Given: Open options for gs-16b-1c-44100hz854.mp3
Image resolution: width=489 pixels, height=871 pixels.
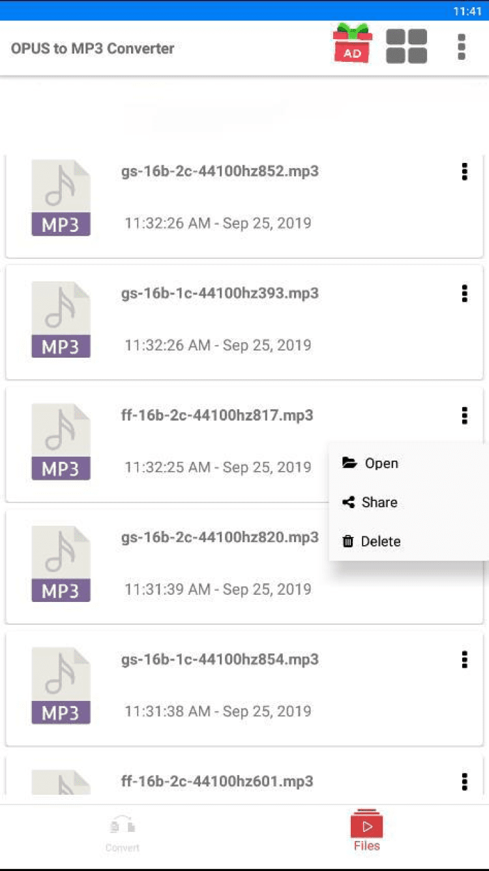Looking at the screenshot, I should pyautogui.click(x=464, y=659).
